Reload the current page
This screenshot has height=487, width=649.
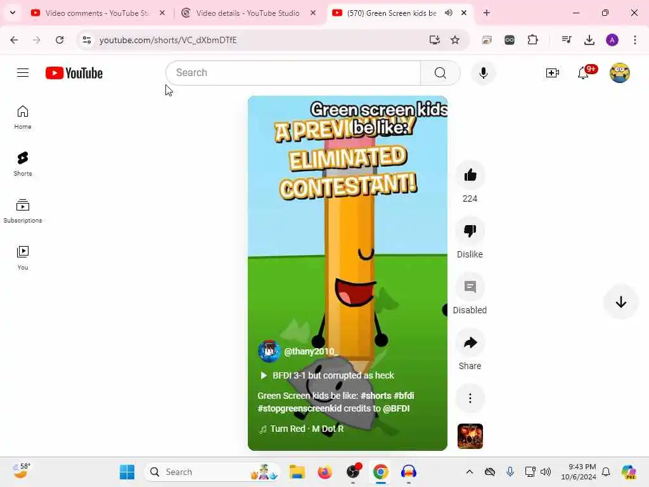(60, 40)
